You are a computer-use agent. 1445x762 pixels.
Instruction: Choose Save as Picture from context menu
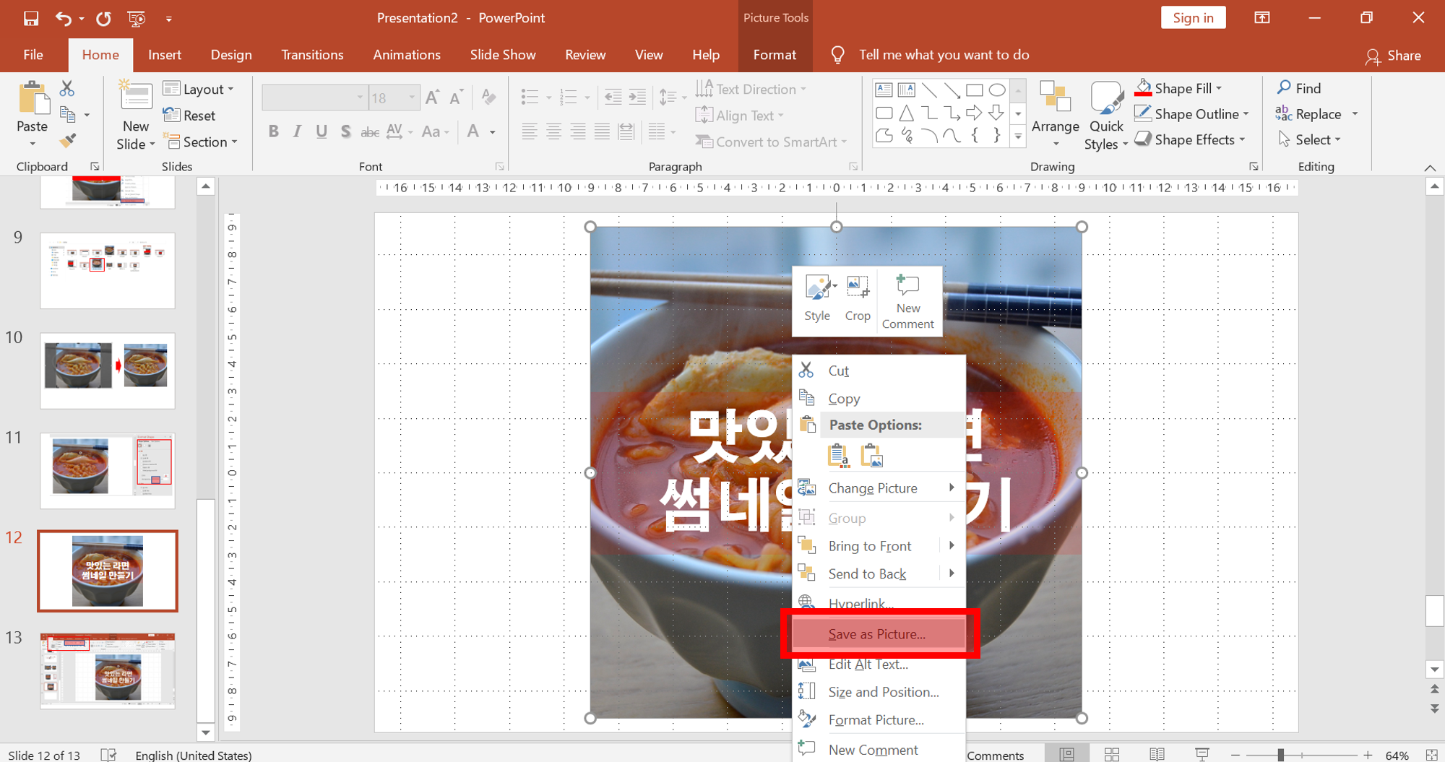[x=879, y=633]
